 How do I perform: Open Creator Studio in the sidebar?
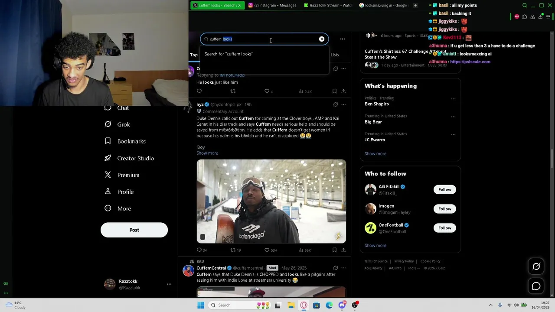(129, 158)
